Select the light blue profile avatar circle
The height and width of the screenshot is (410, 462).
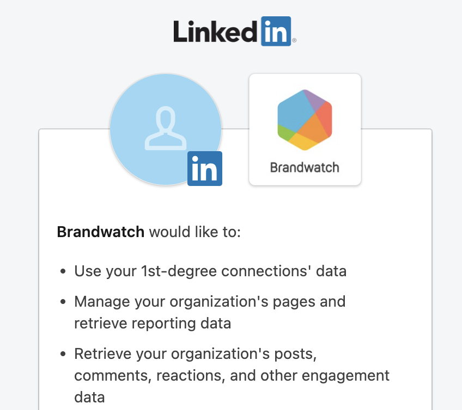[166, 129]
